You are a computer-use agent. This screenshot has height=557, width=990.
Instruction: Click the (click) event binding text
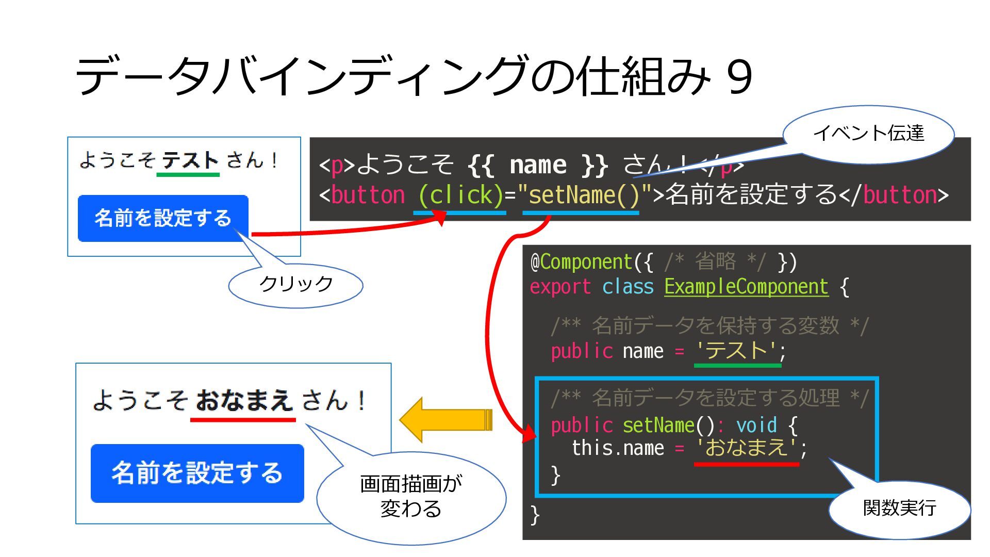(x=460, y=195)
